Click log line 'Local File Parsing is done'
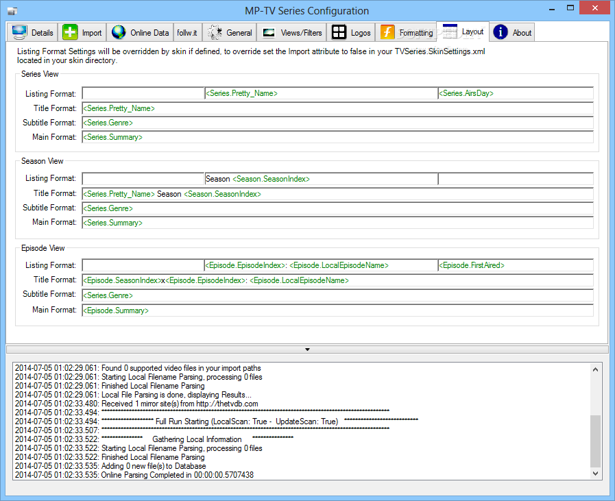The image size is (615, 501). [133, 395]
